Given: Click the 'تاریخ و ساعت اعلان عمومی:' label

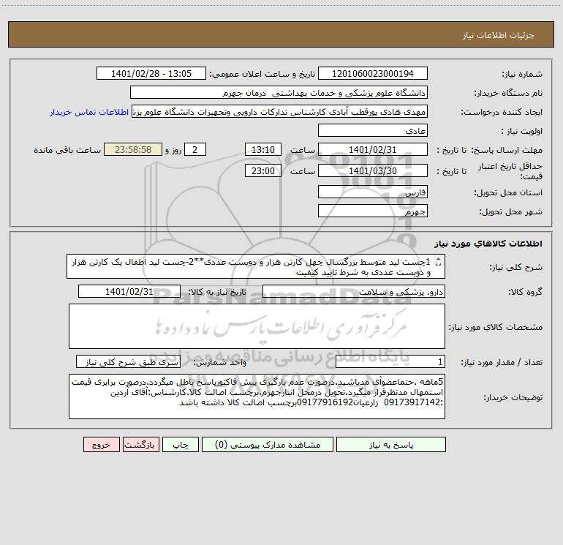Looking at the screenshot, I should pyautogui.click(x=262, y=75).
